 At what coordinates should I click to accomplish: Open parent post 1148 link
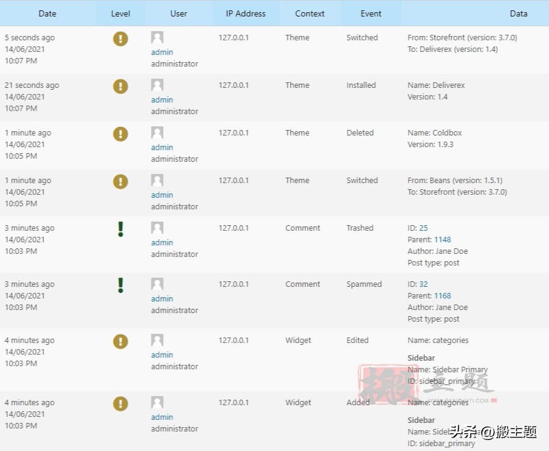point(442,240)
